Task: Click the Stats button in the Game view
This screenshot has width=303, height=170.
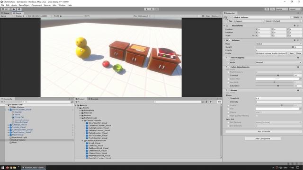Action: tap(208, 16)
